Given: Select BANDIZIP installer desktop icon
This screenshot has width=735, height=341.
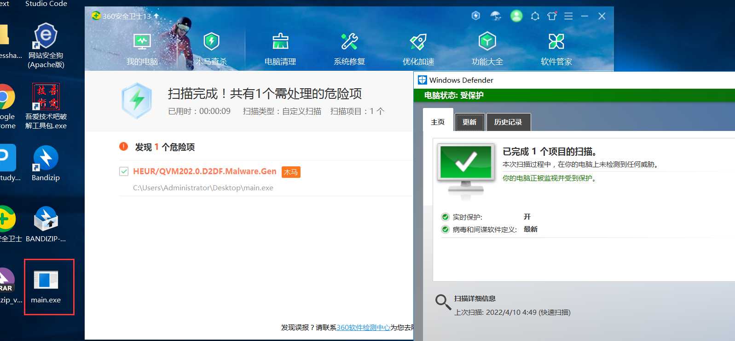Looking at the screenshot, I should [x=46, y=224].
